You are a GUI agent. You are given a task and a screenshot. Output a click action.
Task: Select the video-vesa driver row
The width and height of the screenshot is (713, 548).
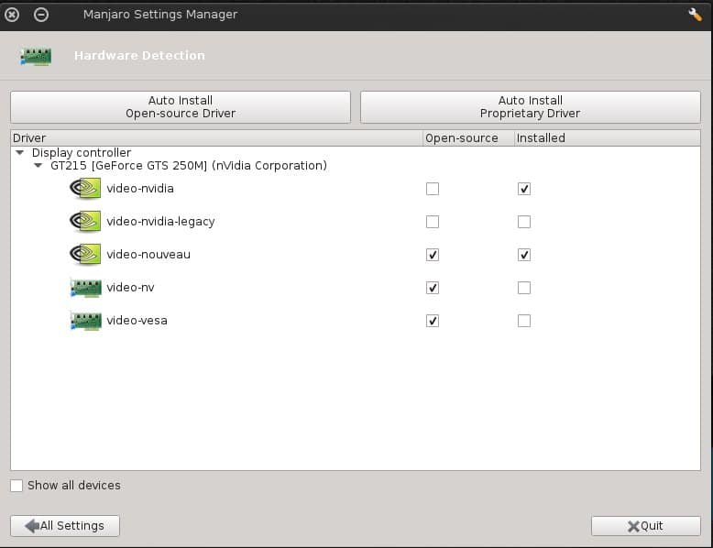[x=356, y=321]
